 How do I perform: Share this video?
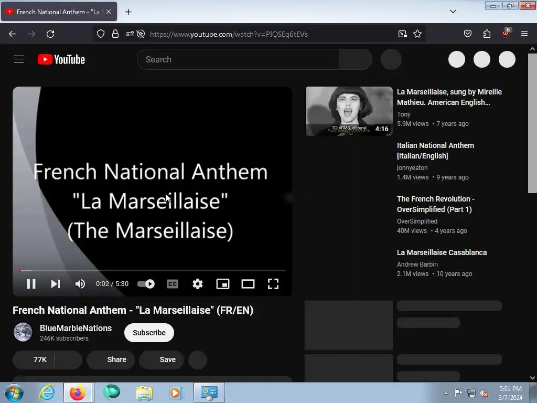coord(111,359)
